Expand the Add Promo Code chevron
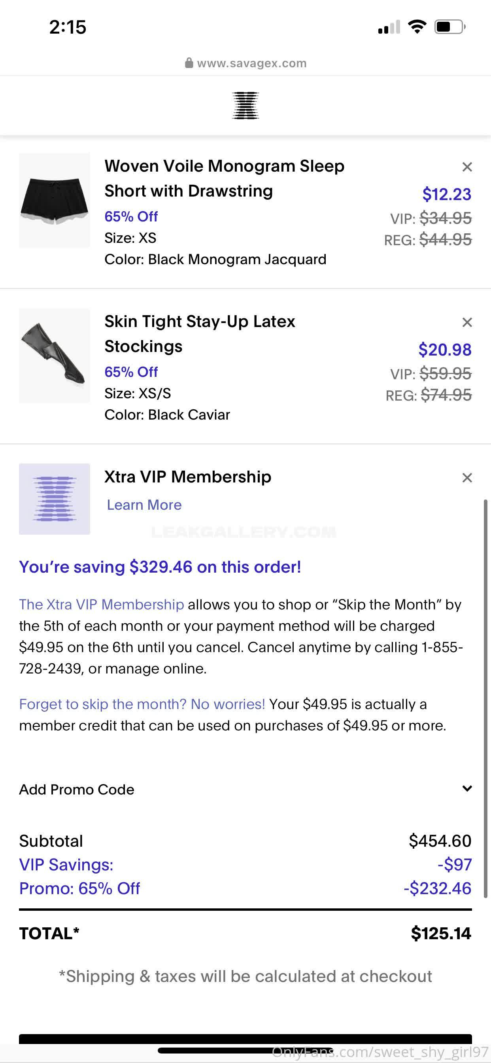The height and width of the screenshot is (1063, 491). coord(466,789)
